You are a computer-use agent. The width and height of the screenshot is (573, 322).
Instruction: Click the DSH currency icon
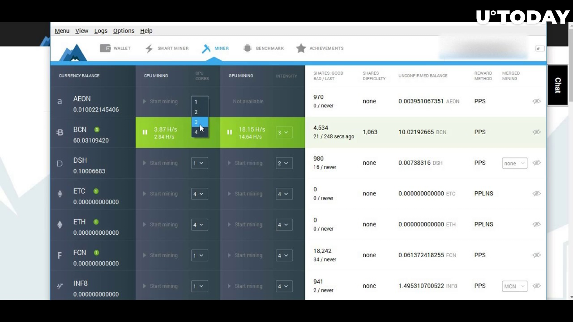click(x=60, y=164)
